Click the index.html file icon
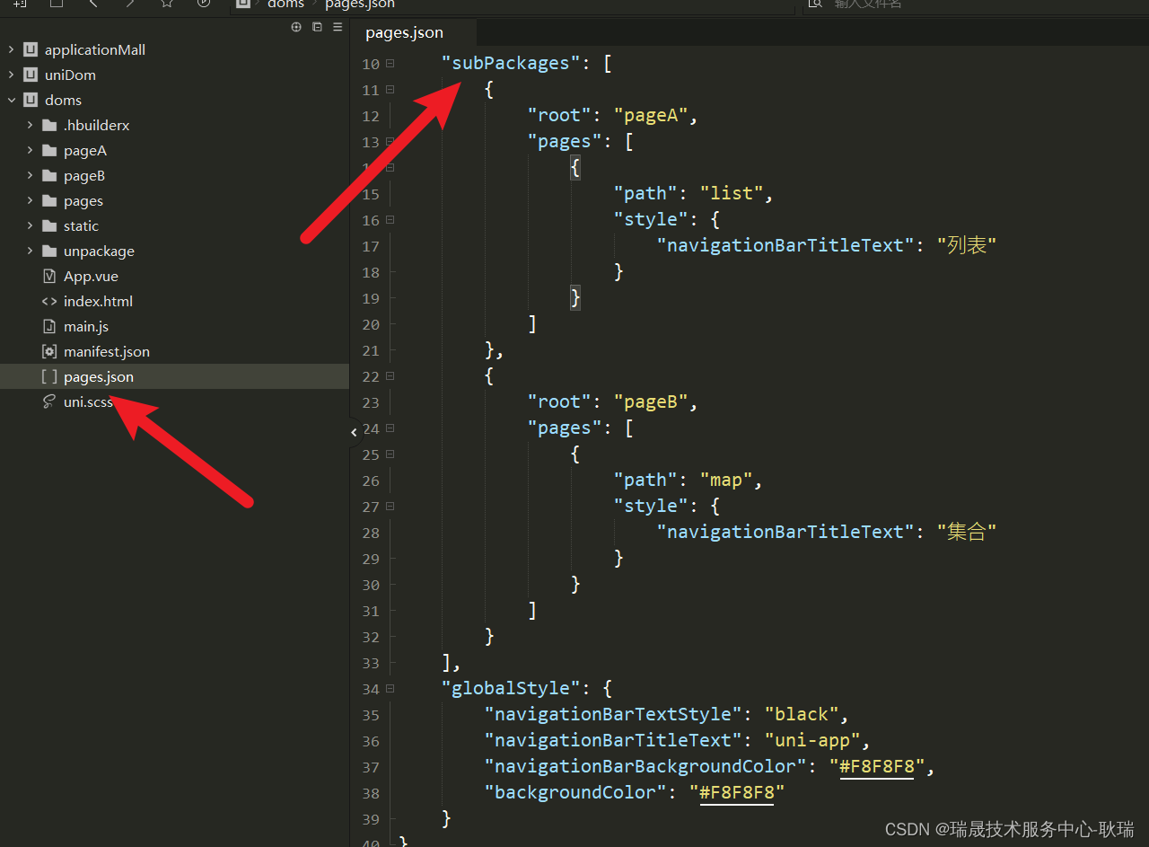 [49, 302]
